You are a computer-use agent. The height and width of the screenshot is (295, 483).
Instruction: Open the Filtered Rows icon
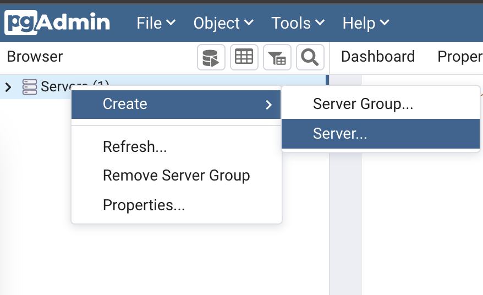277,57
